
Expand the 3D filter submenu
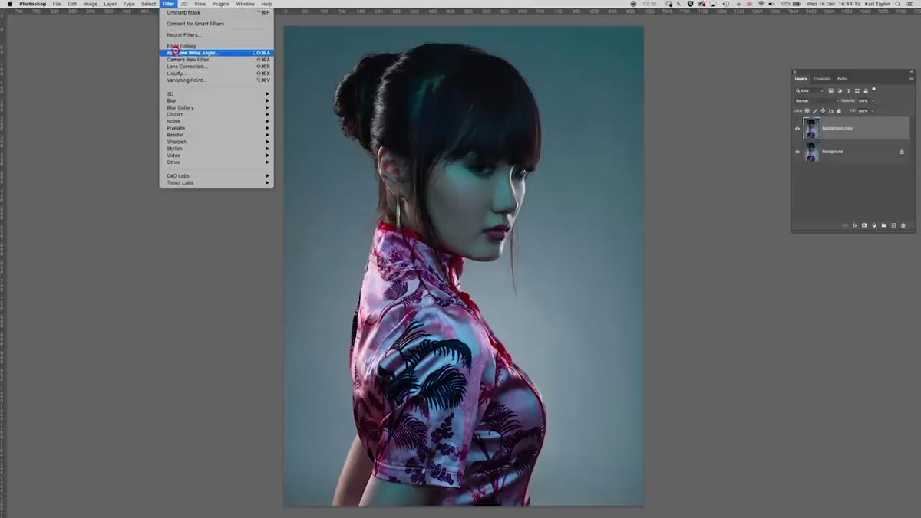tap(216, 93)
